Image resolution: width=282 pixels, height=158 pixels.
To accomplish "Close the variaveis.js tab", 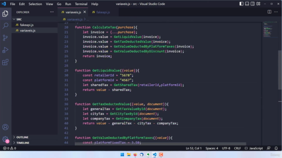I will 85,12.
